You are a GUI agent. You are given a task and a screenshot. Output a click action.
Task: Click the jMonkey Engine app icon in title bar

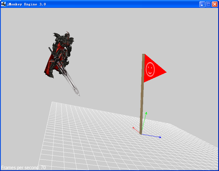[4, 4]
